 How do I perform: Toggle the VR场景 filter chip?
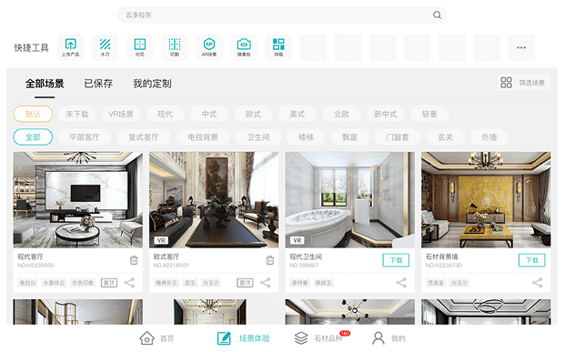[x=121, y=114]
